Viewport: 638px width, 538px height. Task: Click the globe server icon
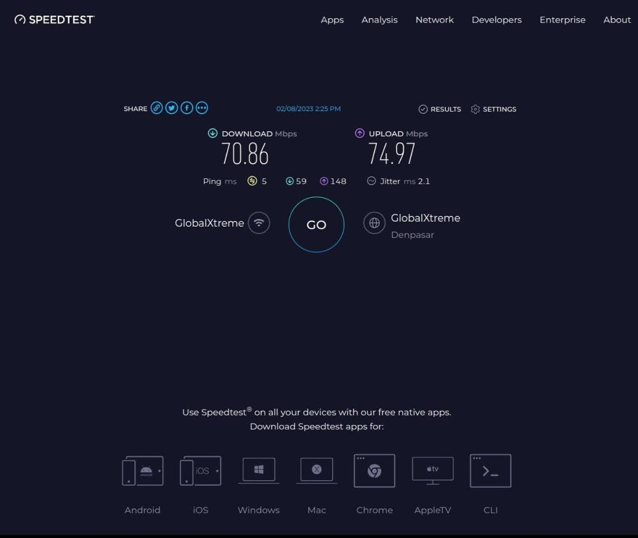(x=374, y=223)
